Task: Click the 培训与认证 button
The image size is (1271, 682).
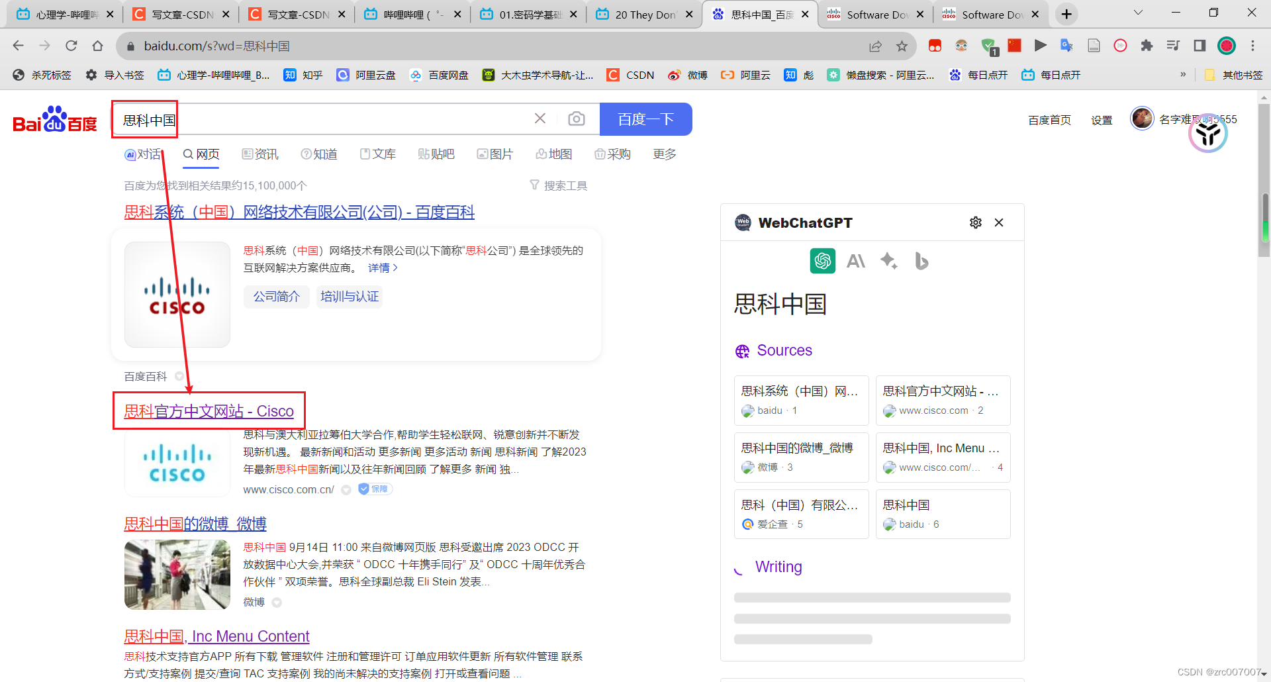Action: point(350,297)
